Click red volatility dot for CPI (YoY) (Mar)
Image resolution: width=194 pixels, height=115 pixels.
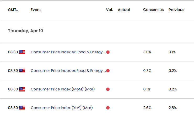click(108, 108)
